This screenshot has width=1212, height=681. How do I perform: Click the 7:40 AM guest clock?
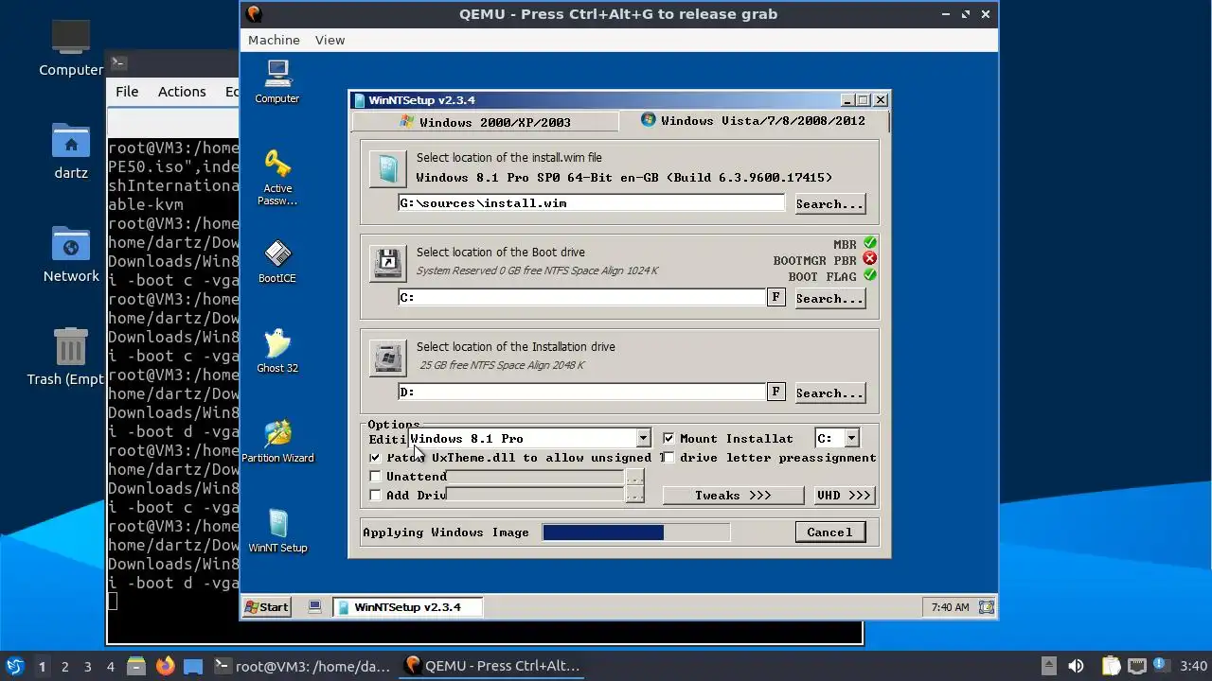[950, 607]
